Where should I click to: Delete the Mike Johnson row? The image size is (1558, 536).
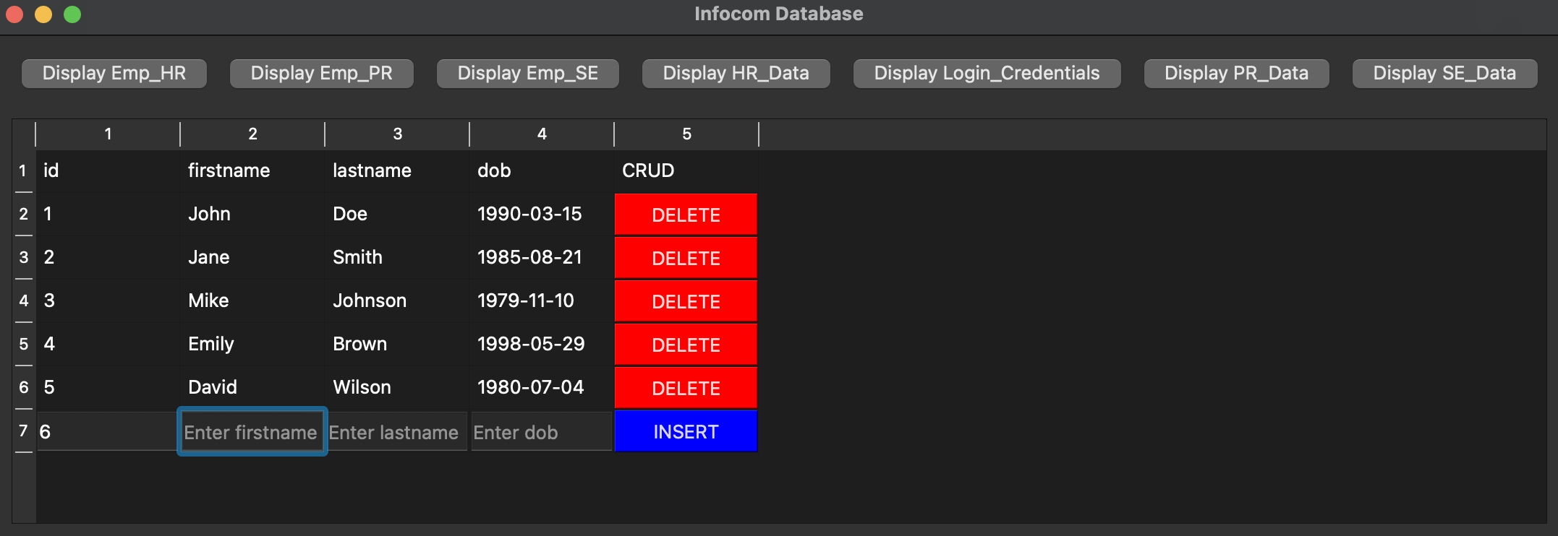pyautogui.click(x=686, y=301)
